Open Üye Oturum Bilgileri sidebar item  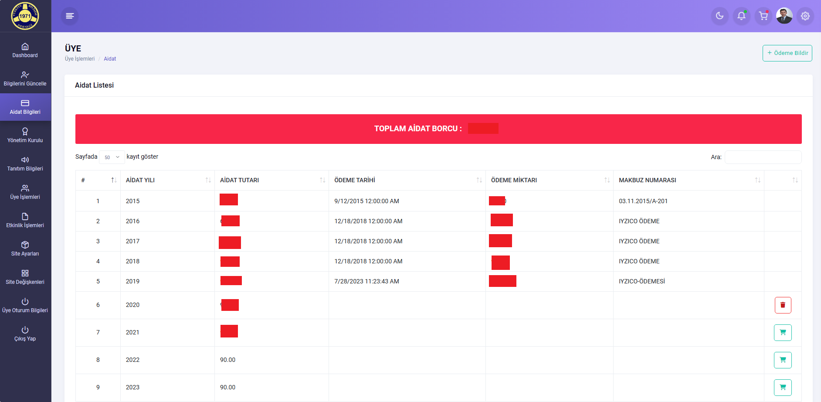point(25,306)
